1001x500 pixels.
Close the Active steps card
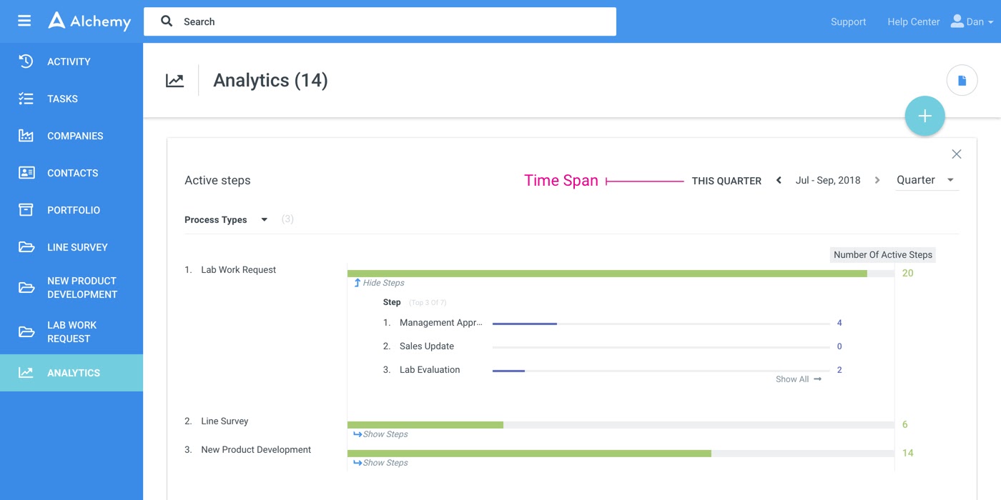click(956, 154)
